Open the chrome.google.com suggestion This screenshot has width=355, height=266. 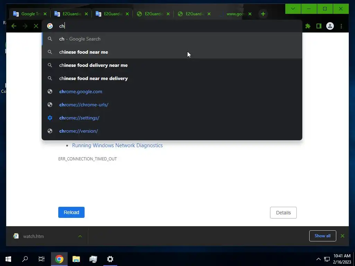click(x=172, y=91)
